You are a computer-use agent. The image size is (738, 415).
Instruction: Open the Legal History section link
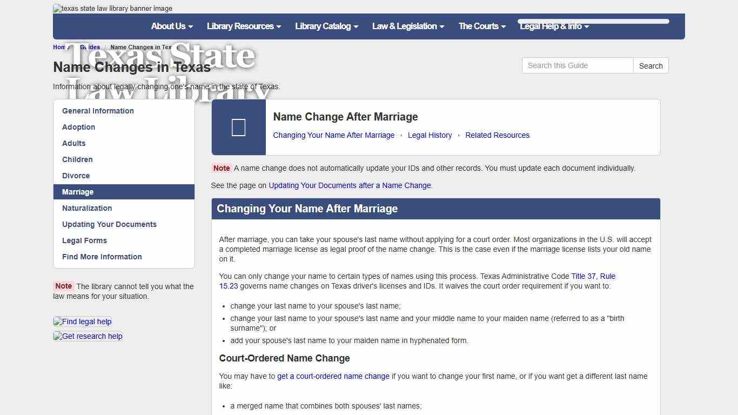click(430, 135)
